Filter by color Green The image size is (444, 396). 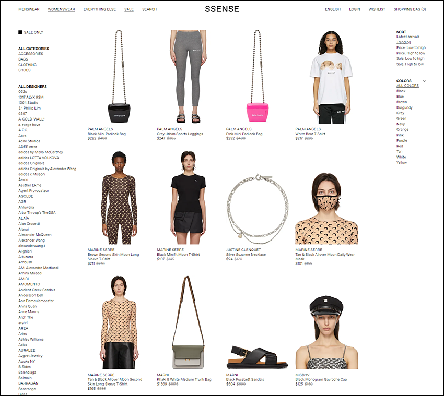point(401,118)
